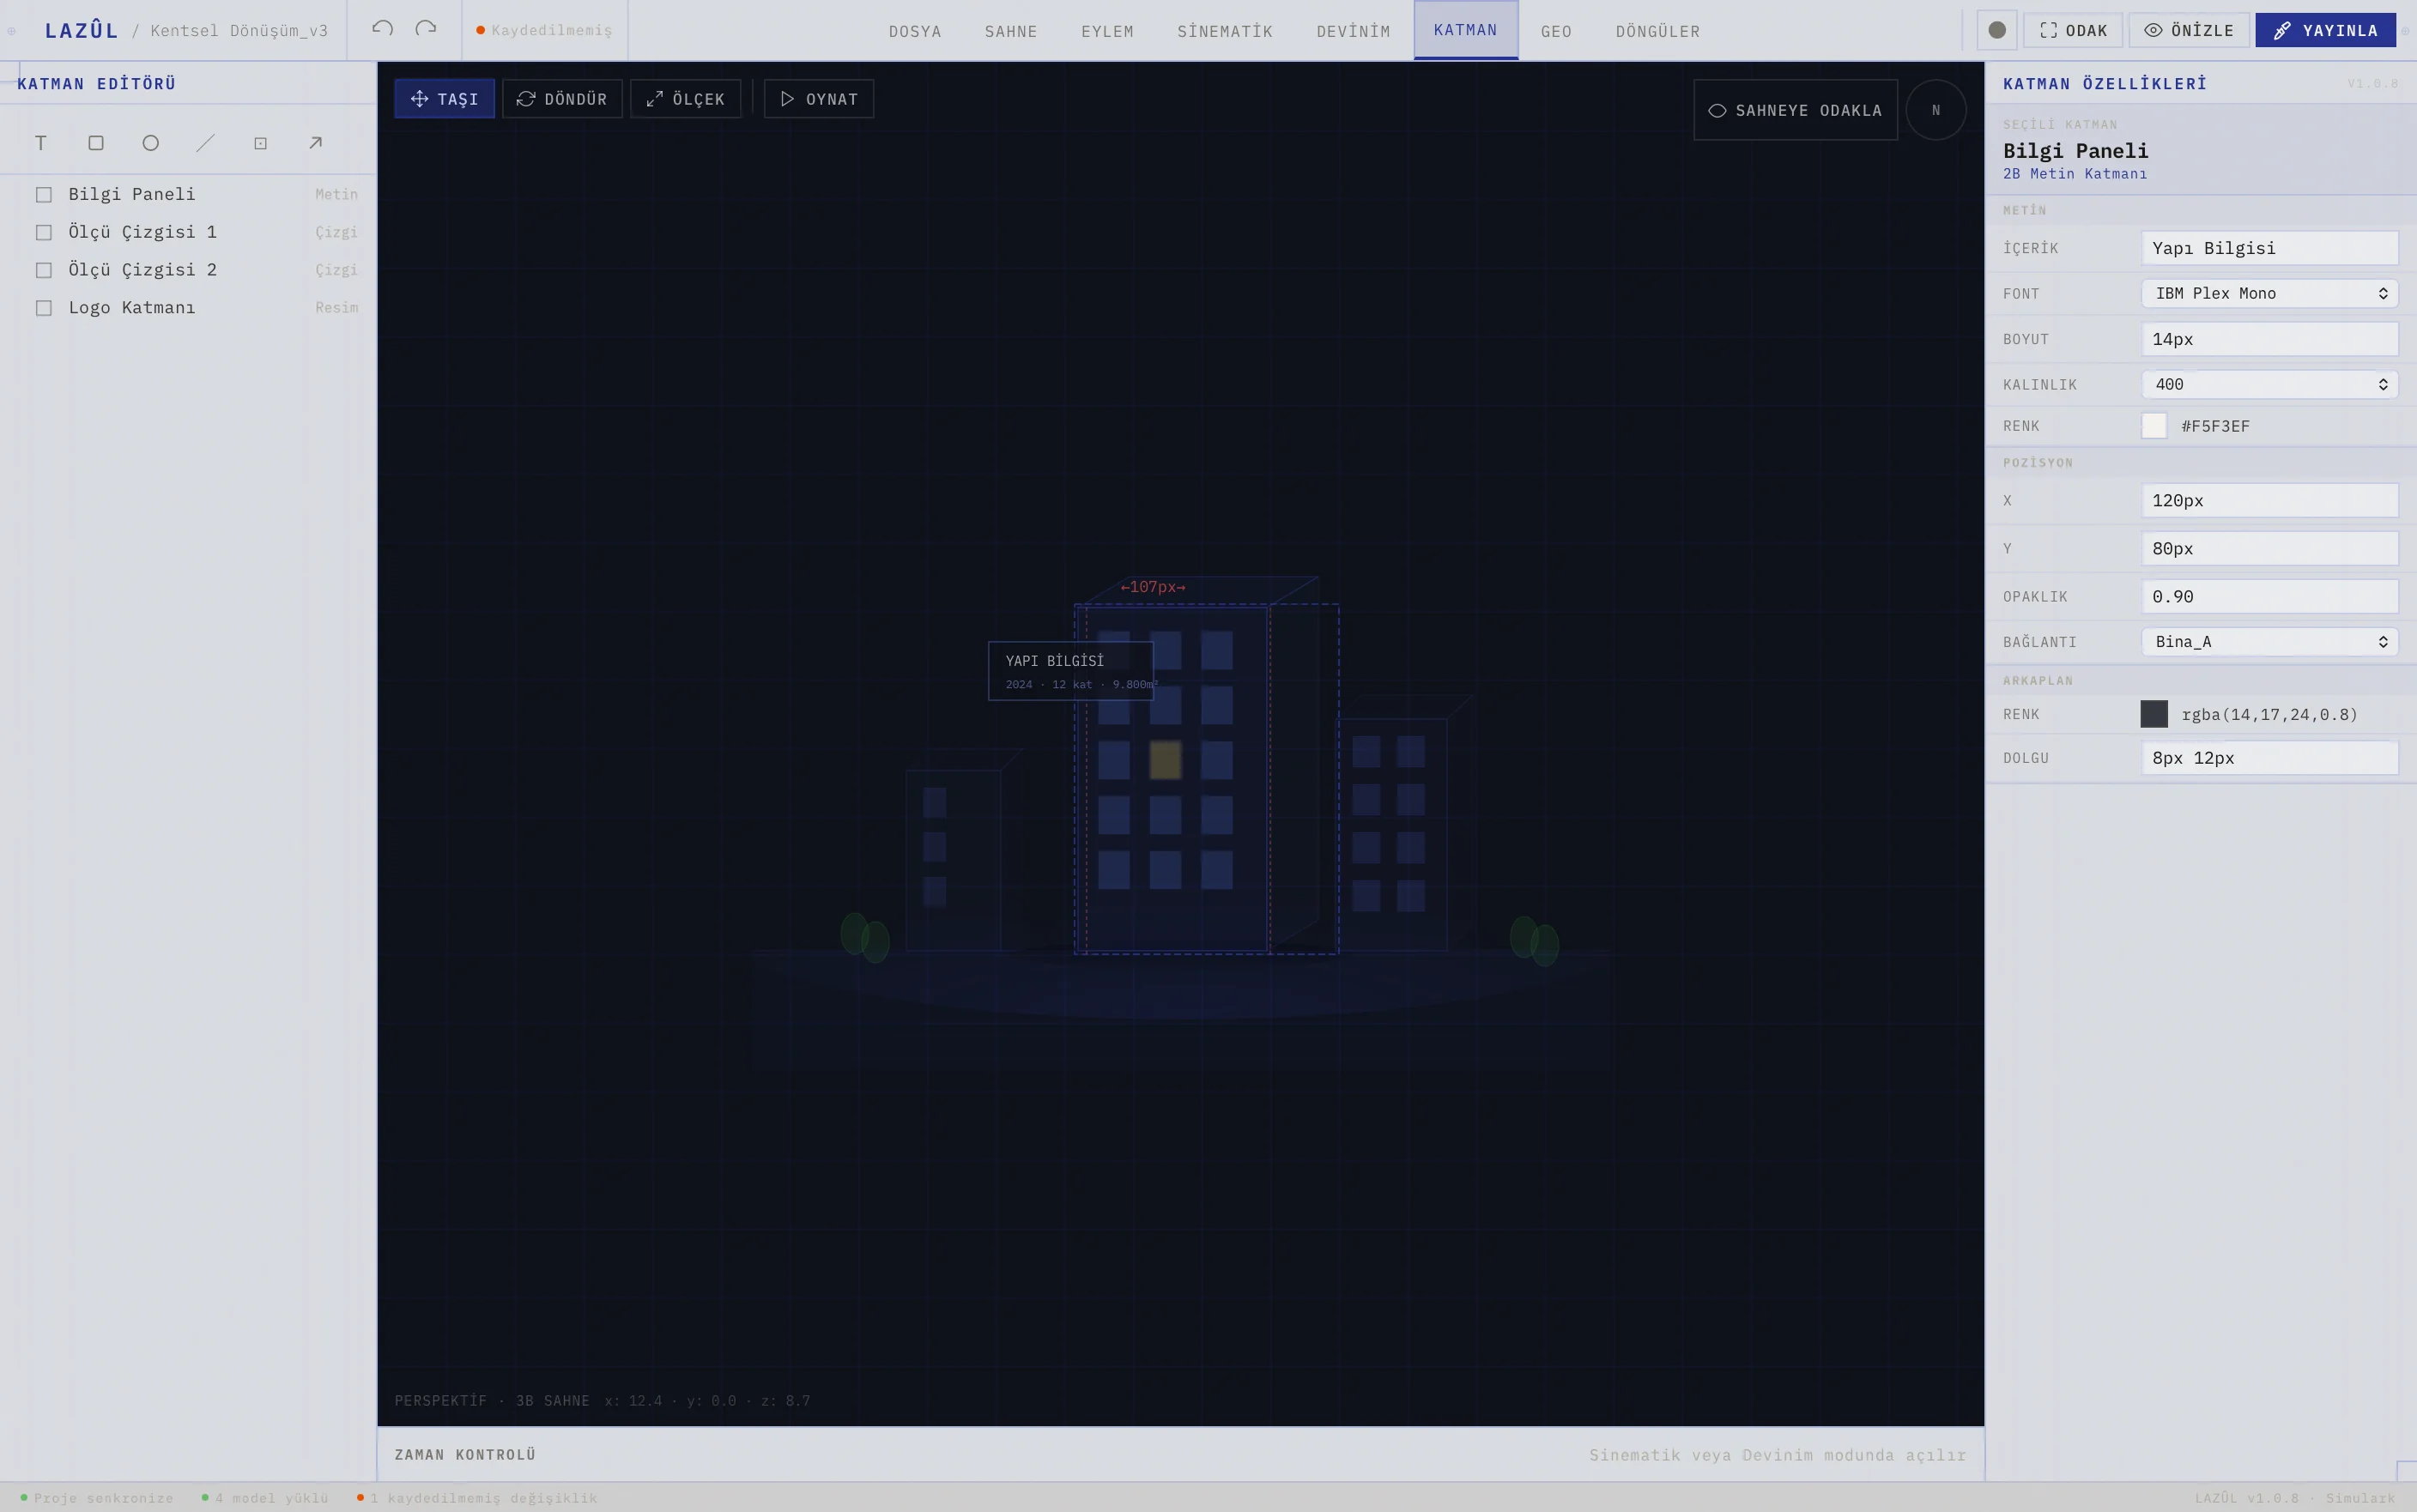Select the Circle layer tool

[x=151, y=143]
